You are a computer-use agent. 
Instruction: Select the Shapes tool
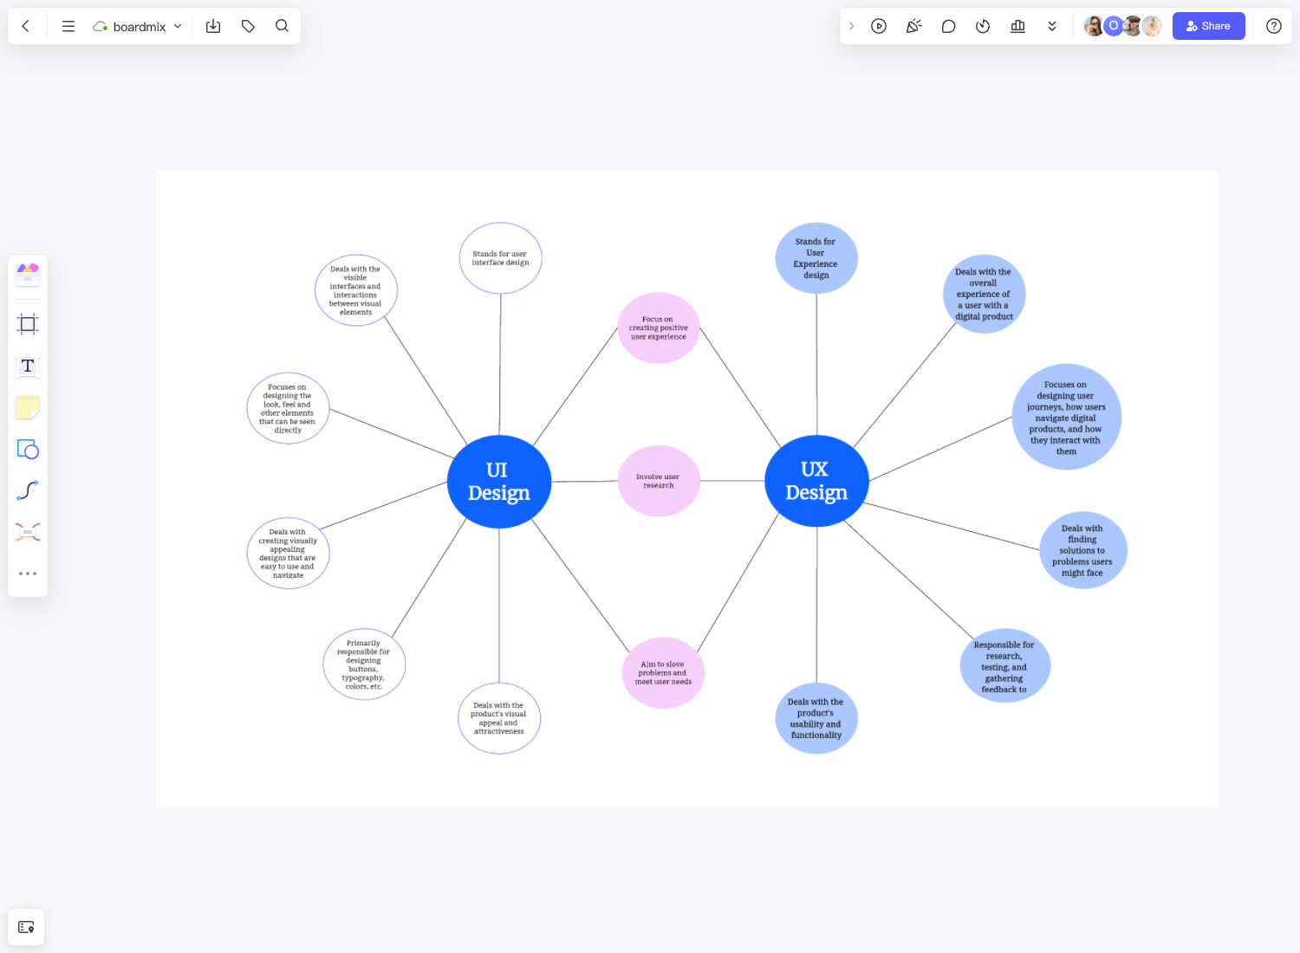[28, 449]
